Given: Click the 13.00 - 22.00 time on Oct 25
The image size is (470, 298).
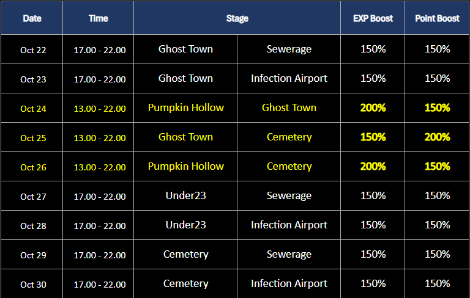Looking at the screenshot, I should [x=100, y=138].
